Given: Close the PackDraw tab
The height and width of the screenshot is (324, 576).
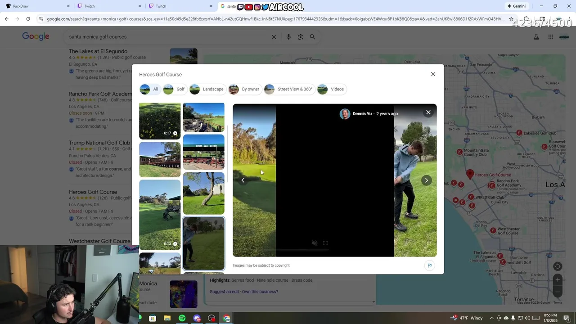Looking at the screenshot, I should point(68,6).
